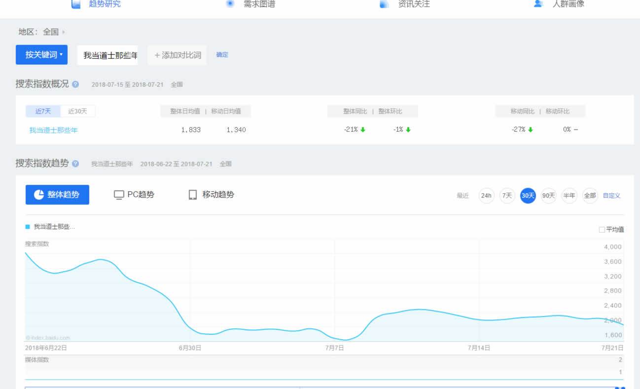Enable the 平均值 checkbox
Image resolution: width=640 pixels, height=389 pixels.
[x=602, y=229]
